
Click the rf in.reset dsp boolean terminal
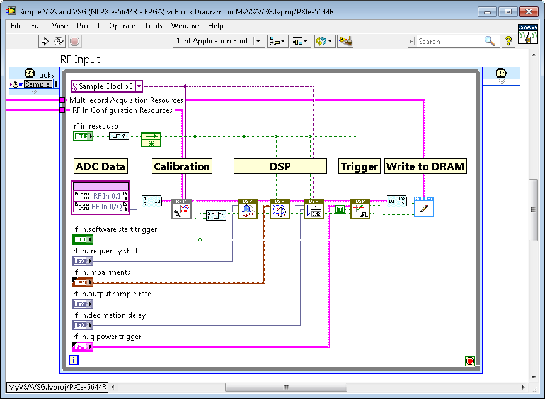pyautogui.click(x=83, y=136)
